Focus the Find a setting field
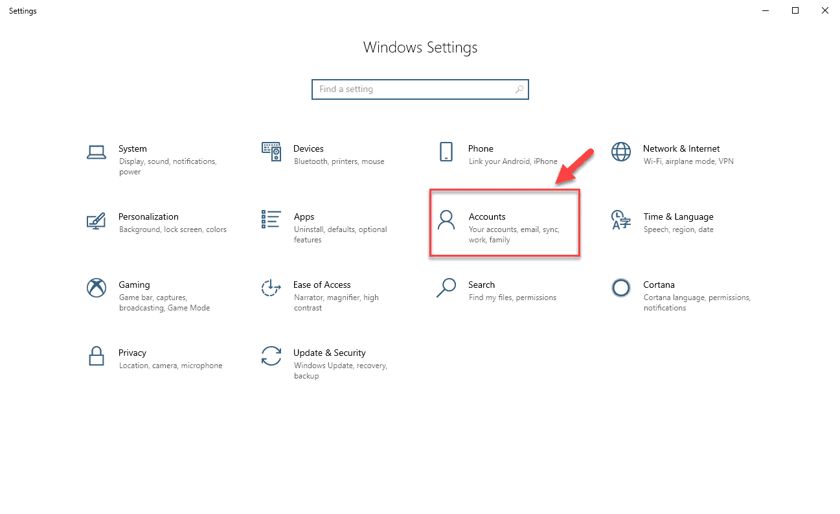The image size is (840, 514). coord(420,89)
